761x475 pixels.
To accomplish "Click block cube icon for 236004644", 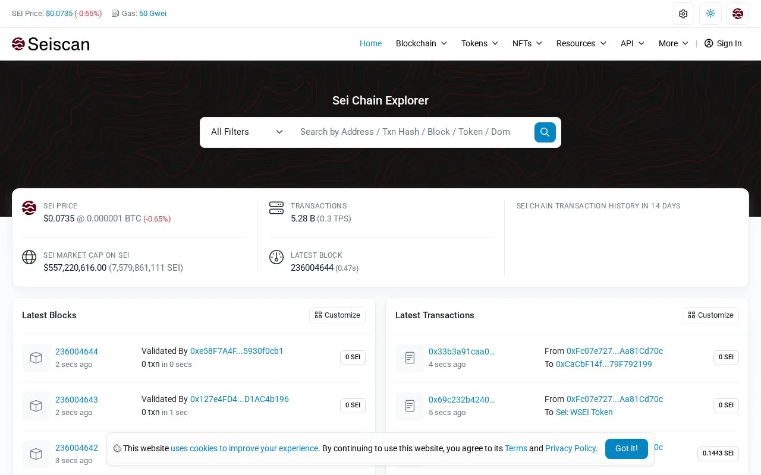I will (36, 358).
